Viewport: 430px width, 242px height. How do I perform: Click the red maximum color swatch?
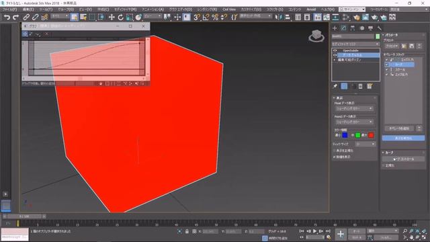(x=371, y=135)
